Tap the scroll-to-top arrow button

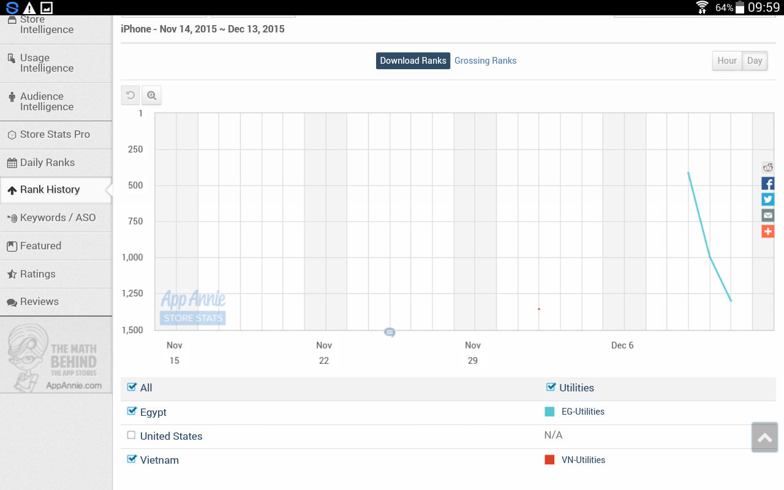point(764,437)
